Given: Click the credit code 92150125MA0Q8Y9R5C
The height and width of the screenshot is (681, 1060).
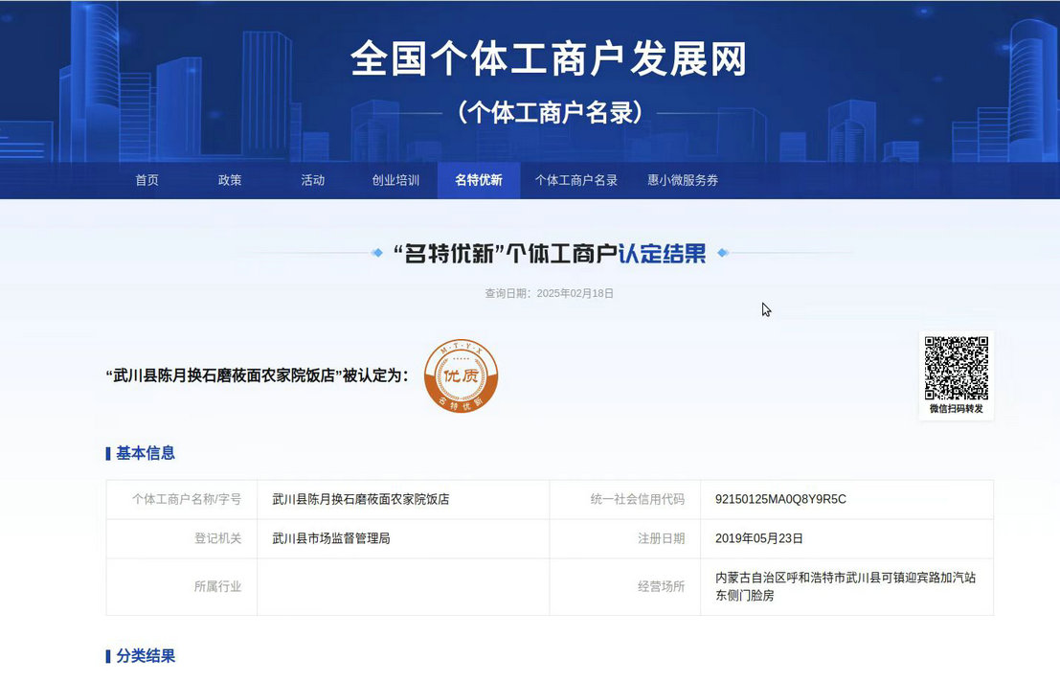Looking at the screenshot, I should (780, 499).
